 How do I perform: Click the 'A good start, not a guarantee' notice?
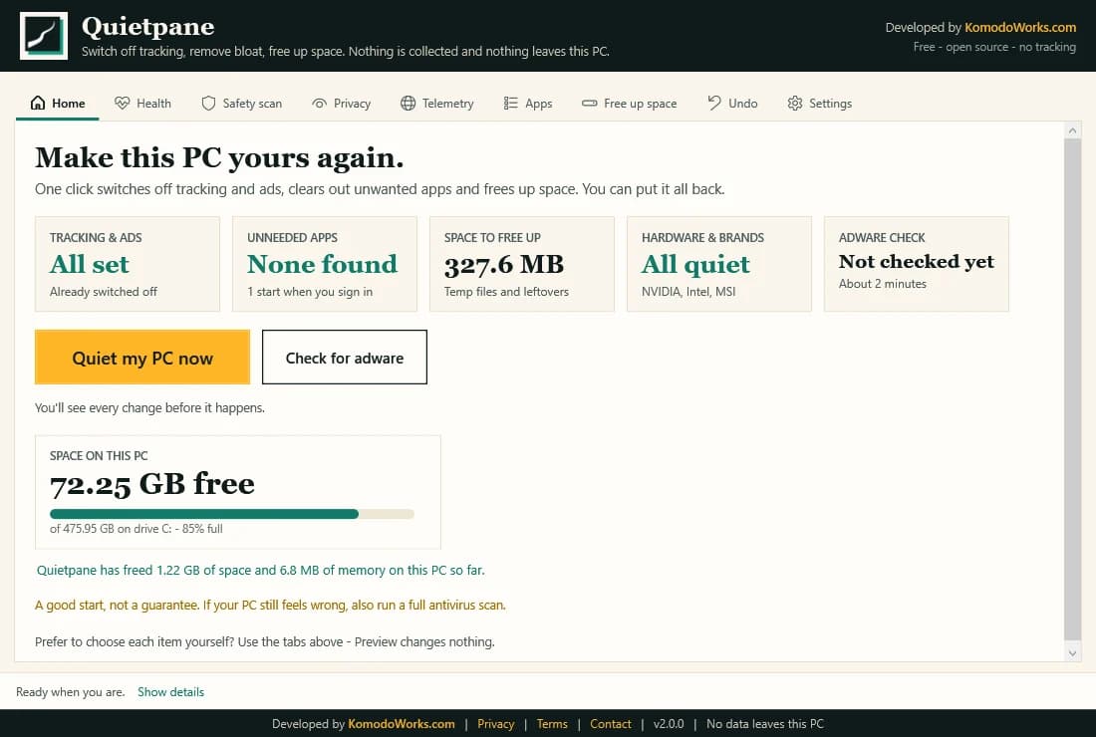pos(270,605)
